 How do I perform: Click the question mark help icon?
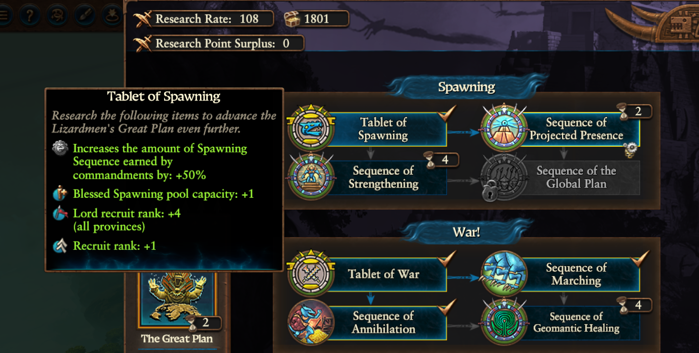point(30,15)
